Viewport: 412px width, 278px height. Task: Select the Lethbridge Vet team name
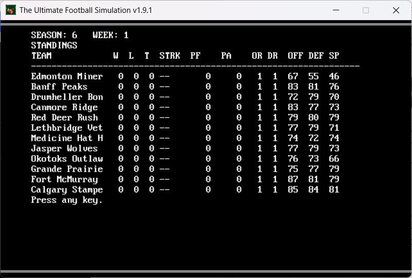click(67, 128)
